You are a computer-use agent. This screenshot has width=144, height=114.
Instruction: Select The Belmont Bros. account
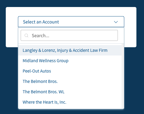(x=40, y=81)
